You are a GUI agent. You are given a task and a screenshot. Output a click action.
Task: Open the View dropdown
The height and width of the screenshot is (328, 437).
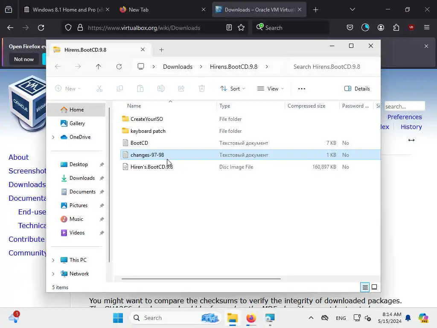270,89
